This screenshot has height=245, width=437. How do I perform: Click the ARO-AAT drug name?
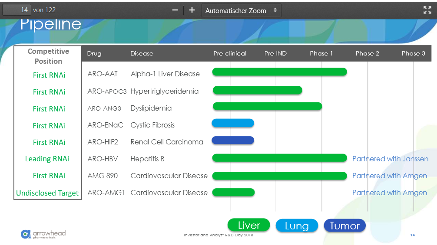click(x=102, y=74)
